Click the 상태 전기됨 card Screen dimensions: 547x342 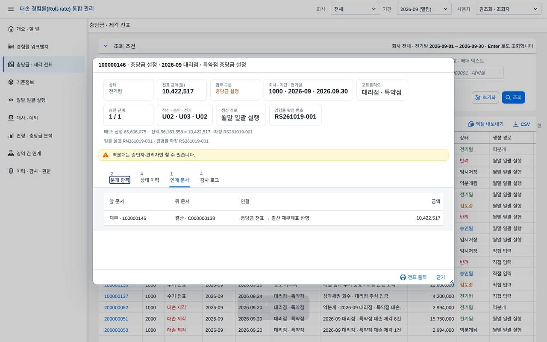[128, 90]
